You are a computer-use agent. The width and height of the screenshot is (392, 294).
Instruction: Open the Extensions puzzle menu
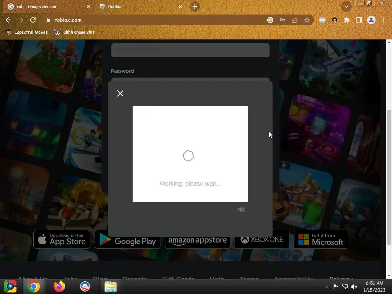(x=346, y=20)
